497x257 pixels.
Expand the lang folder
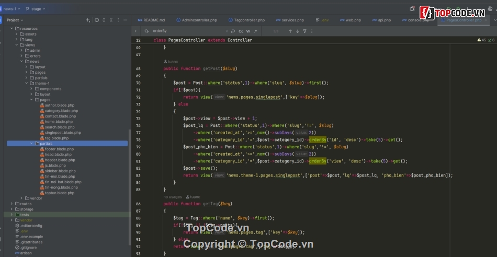(x=17, y=40)
